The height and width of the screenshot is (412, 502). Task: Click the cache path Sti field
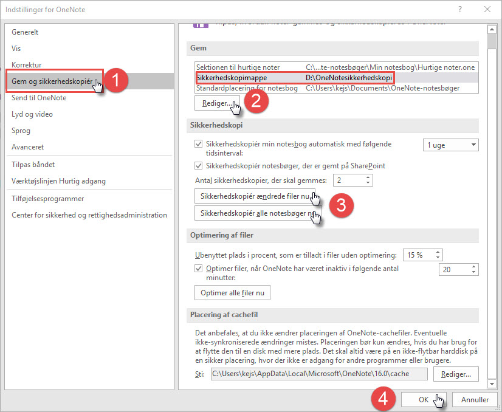pyautogui.click(x=319, y=374)
